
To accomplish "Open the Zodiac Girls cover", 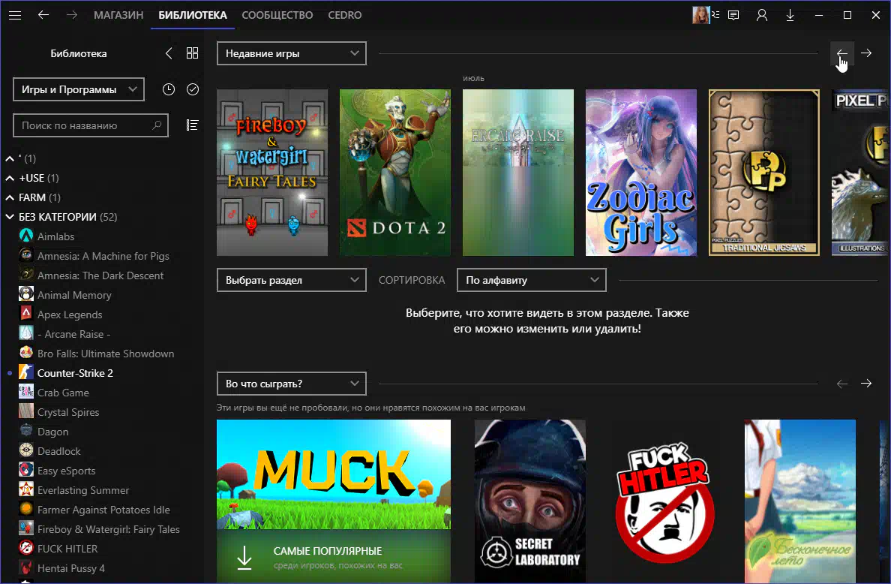I will (x=641, y=173).
